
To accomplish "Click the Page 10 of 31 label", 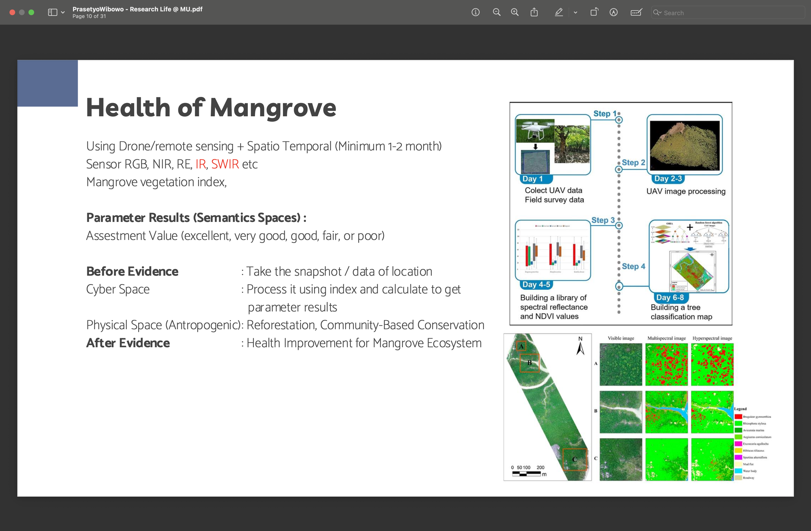I will (89, 16).
